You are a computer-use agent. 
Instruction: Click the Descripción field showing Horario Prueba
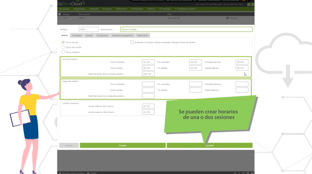coord(186,29)
